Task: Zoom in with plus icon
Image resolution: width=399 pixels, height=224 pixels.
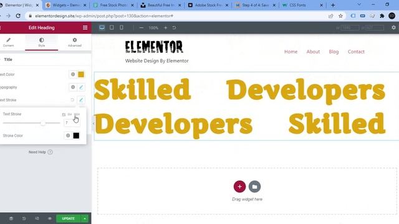Action: point(166,27)
